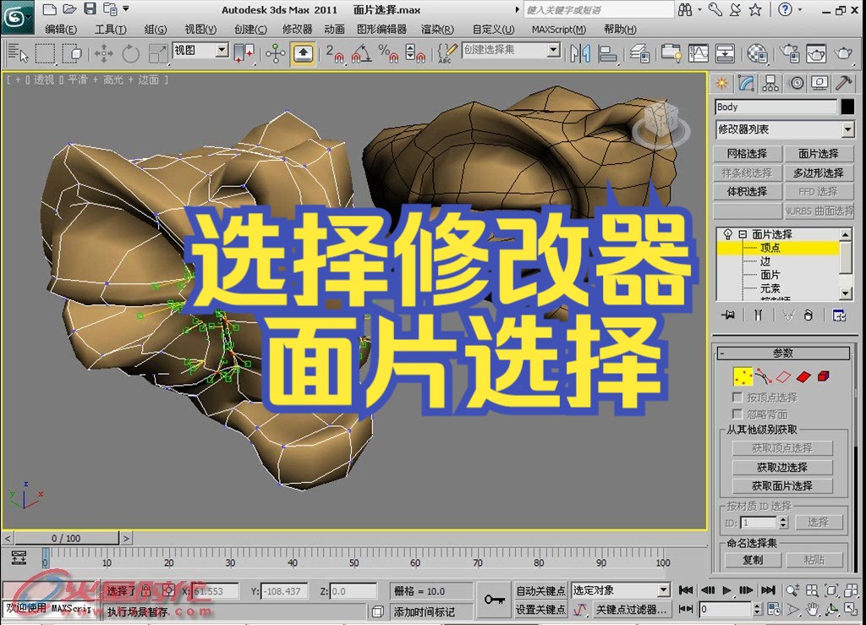Toggle the 自动关键点 Auto Key button

pos(540,590)
